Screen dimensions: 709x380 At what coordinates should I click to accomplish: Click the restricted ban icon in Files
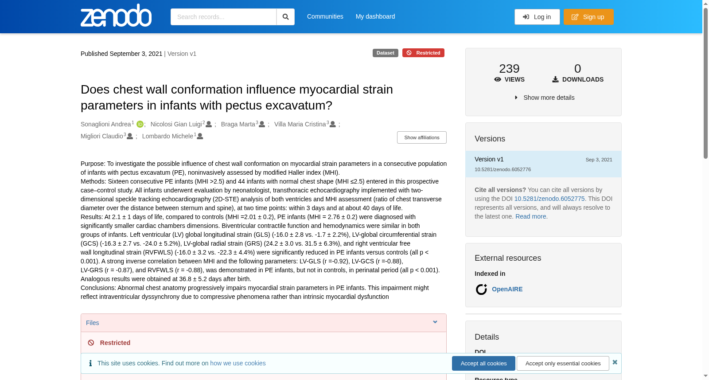(x=91, y=343)
